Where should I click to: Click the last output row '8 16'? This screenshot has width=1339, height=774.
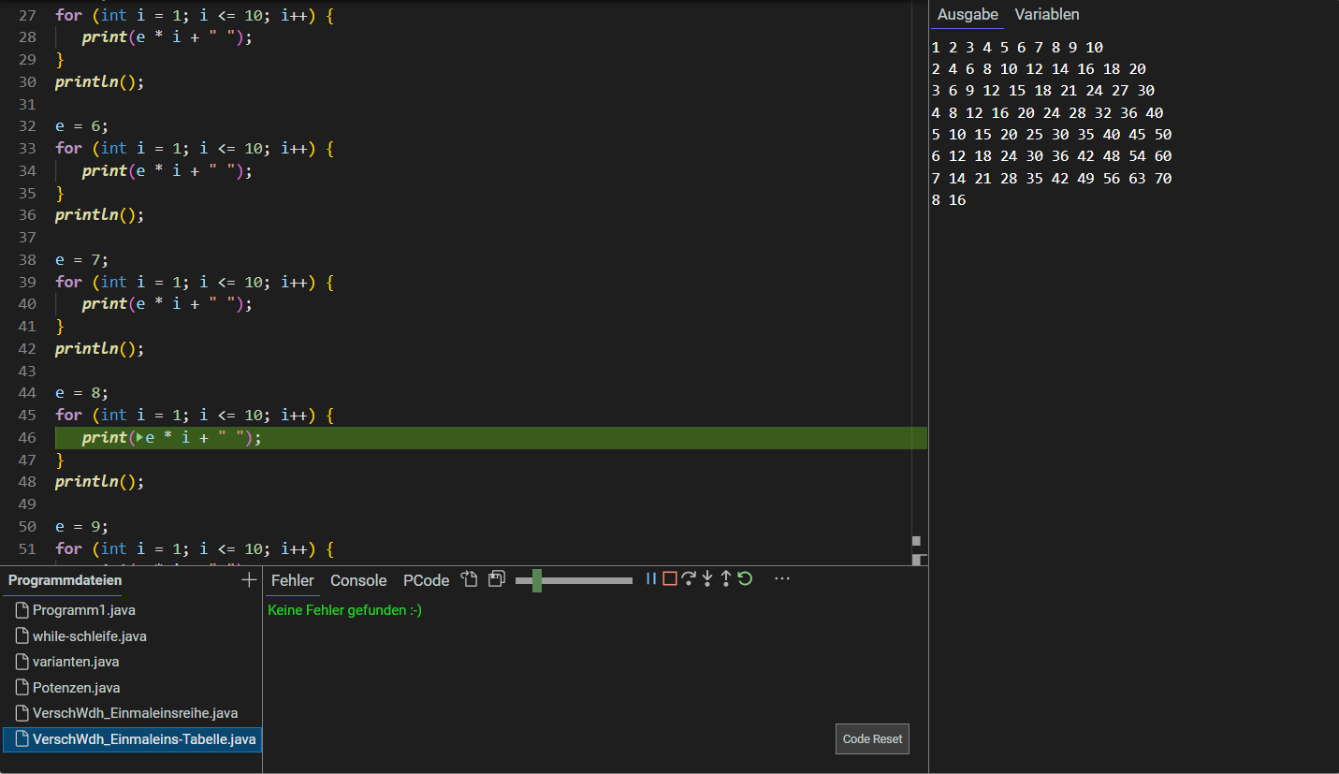pos(949,200)
